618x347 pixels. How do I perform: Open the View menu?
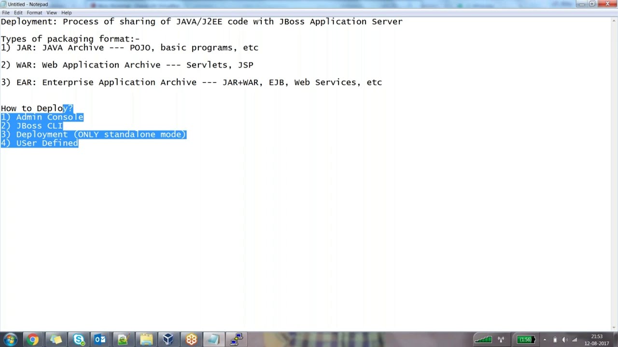pos(52,13)
